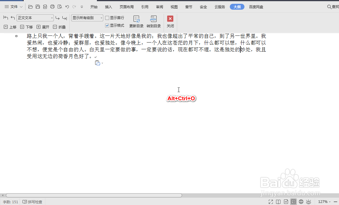Click word count 字数: 151
The width and height of the screenshot is (339, 205).
click(10, 202)
